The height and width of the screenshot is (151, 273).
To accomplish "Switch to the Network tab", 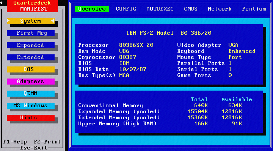I will tap(220, 9).
